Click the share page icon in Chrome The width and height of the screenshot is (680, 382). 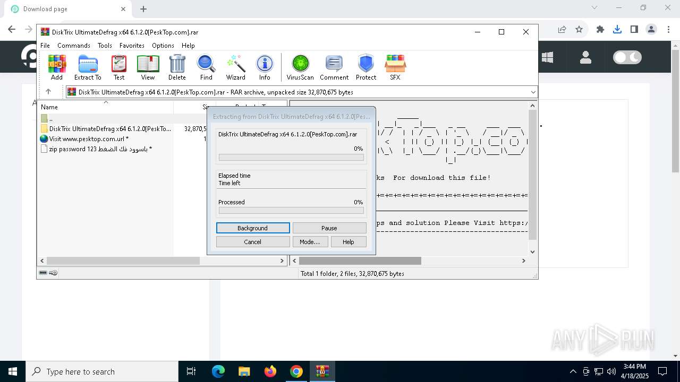pyautogui.click(x=562, y=30)
